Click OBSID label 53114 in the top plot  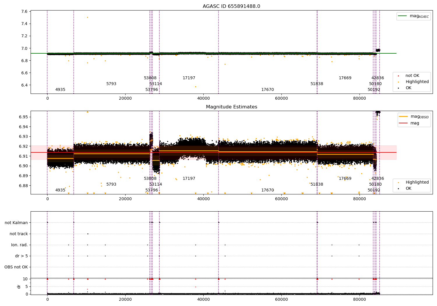pos(156,84)
